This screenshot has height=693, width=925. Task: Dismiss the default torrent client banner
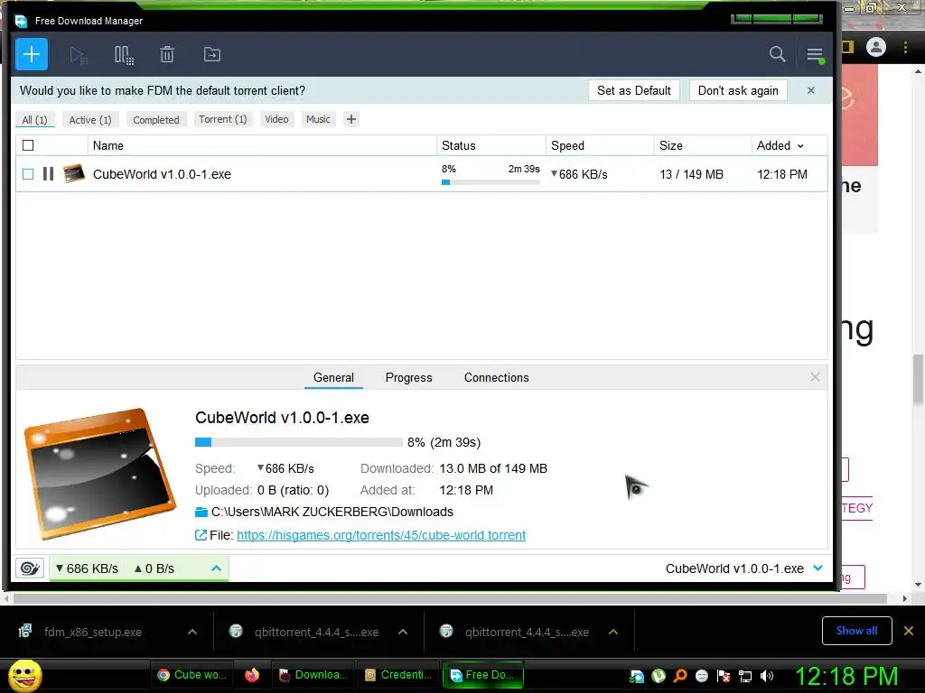[x=810, y=90]
